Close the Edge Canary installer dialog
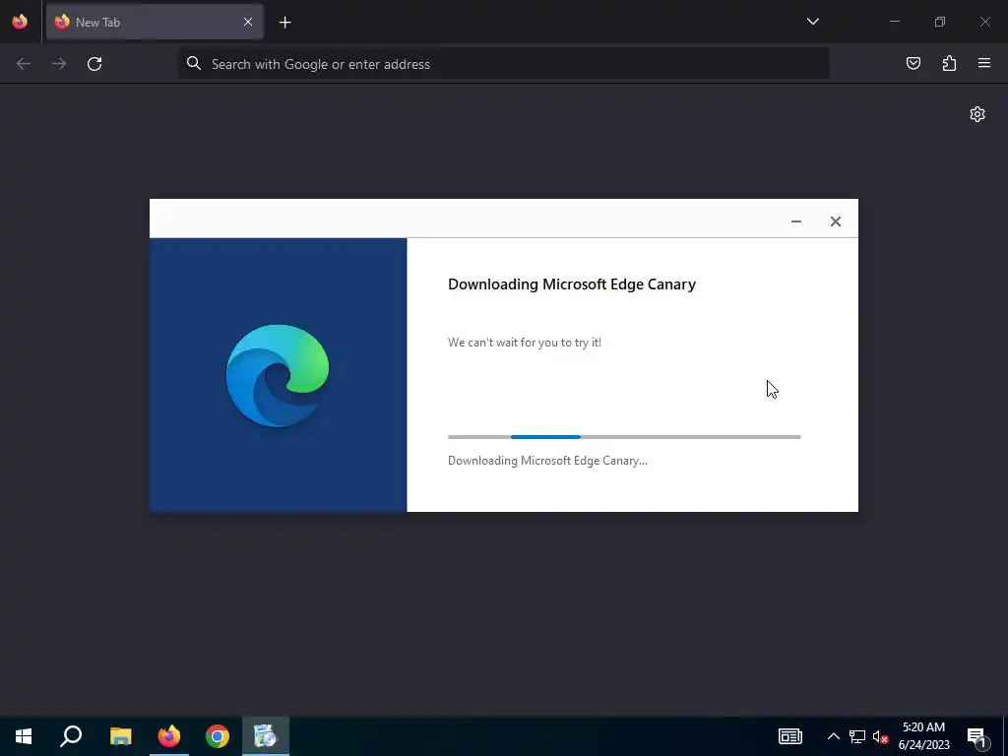This screenshot has width=1008, height=756. tap(835, 221)
